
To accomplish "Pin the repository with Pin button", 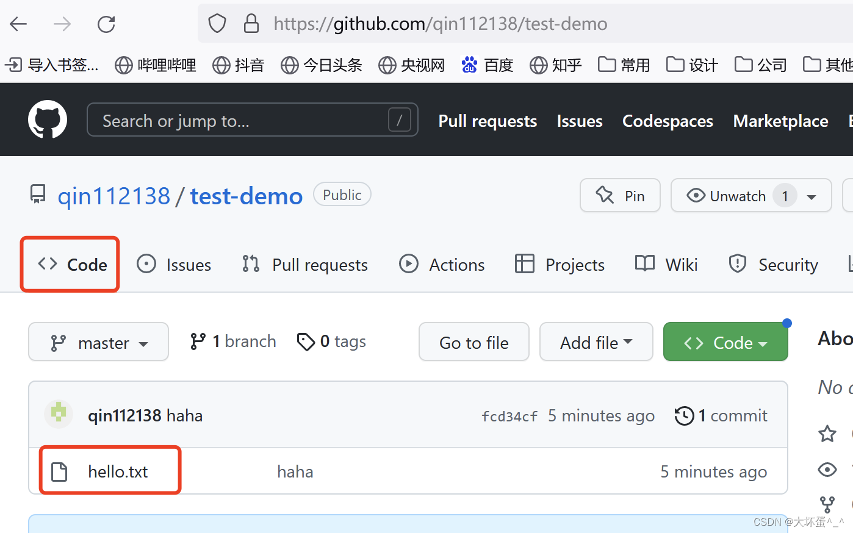I will click(x=620, y=195).
